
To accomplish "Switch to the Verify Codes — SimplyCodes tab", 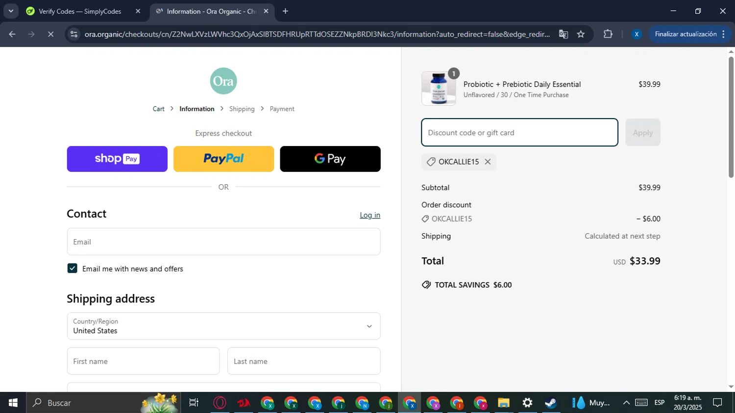I will [80, 11].
